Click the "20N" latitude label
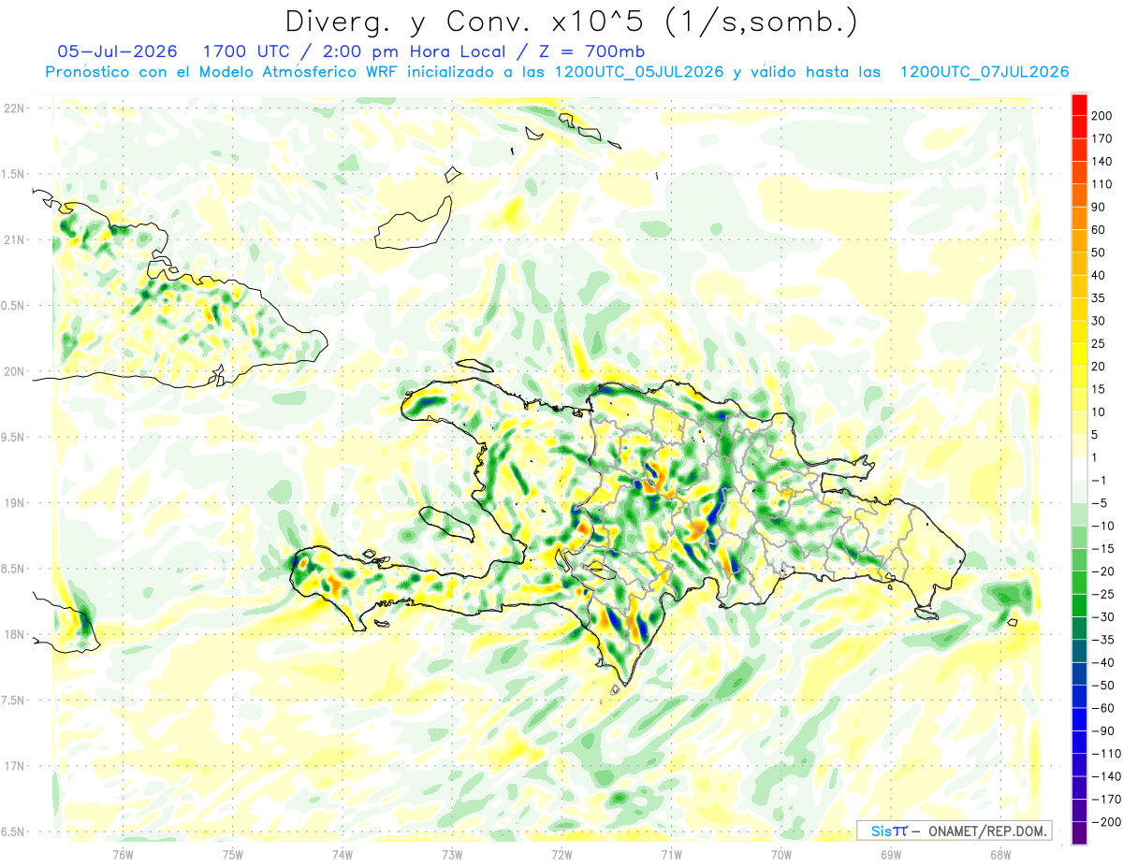 (14, 371)
